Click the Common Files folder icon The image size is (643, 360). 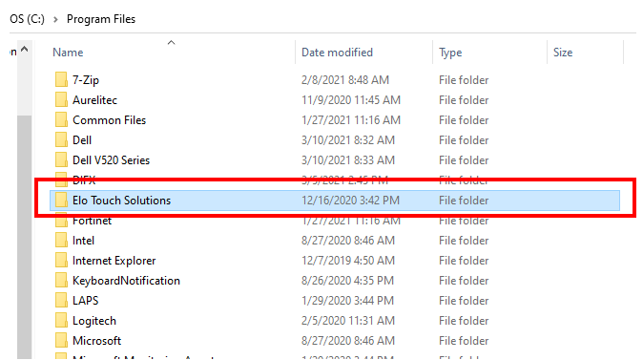(61, 120)
